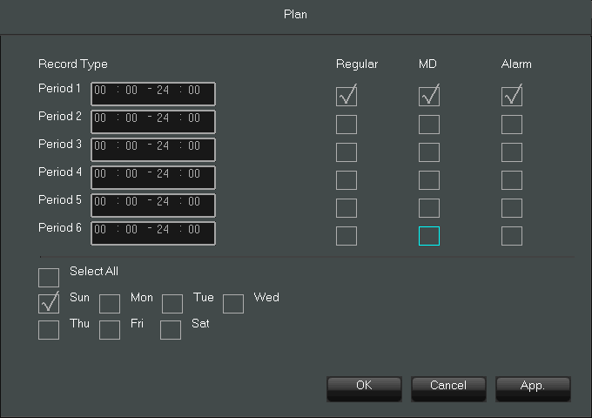Check the Wed day checkbox
The image size is (592, 418).
coord(233,304)
